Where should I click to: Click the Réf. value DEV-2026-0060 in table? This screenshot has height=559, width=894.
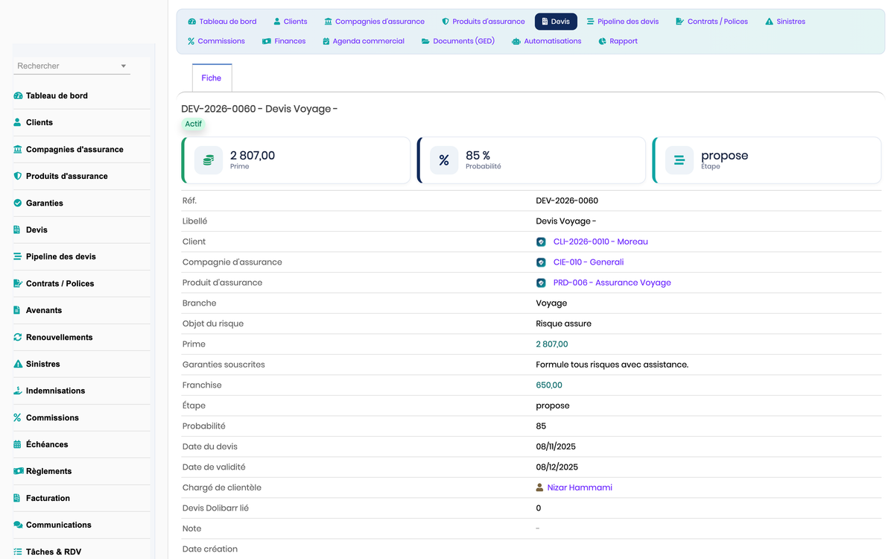pyautogui.click(x=567, y=201)
